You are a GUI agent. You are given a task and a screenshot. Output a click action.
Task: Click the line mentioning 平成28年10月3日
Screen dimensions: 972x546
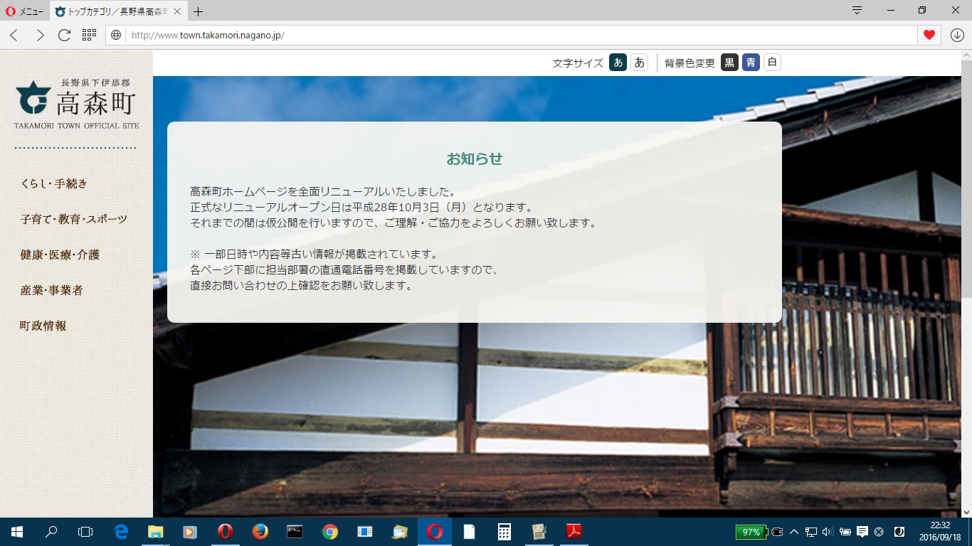click(x=361, y=207)
